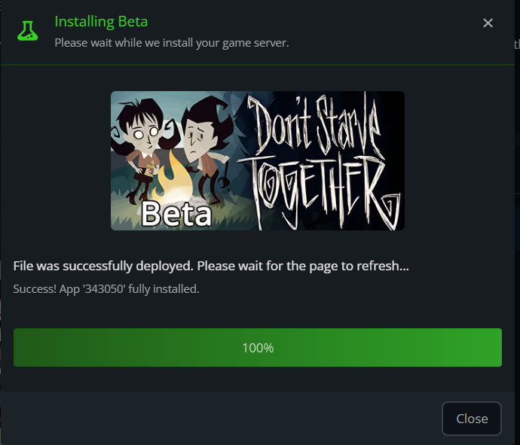520x445 pixels.
Task: Click the green 100% progress bar
Action: tap(258, 348)
